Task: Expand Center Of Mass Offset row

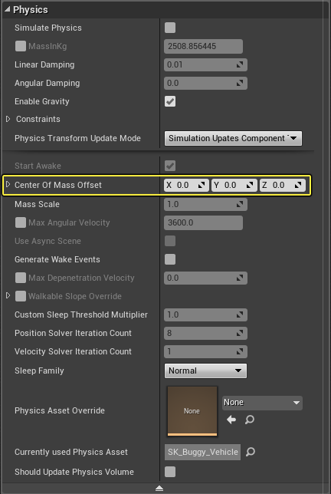Action: (8, 184)
